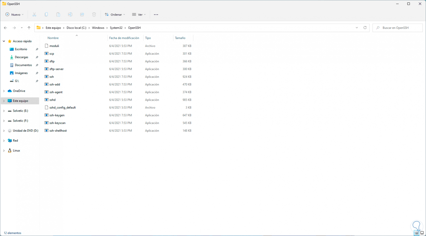Viewport: 426px width, 236px height.
Task: Click the ssh-keygen application icon
Action: coord(46,115)
